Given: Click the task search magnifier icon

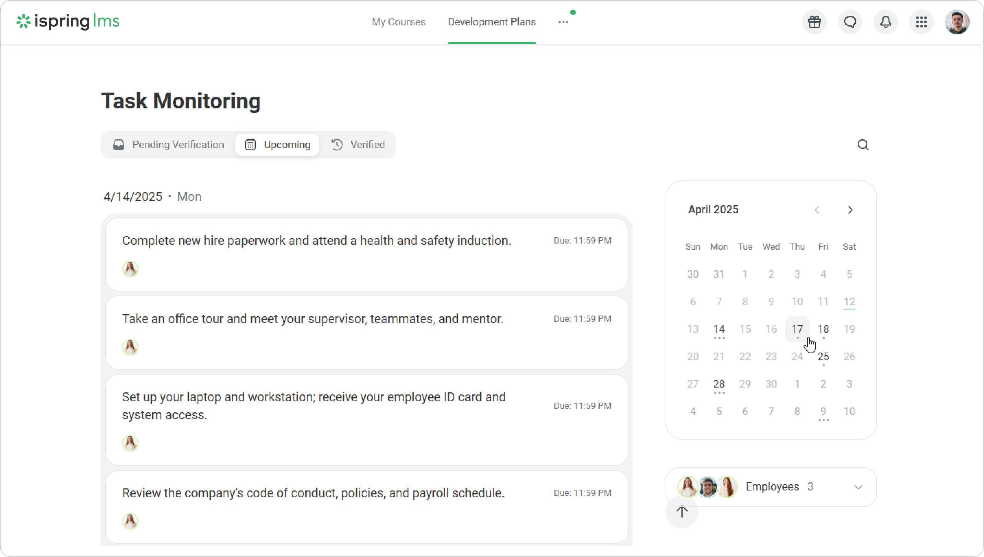Looking at the screenshot, I should click(x=863, y=145).
